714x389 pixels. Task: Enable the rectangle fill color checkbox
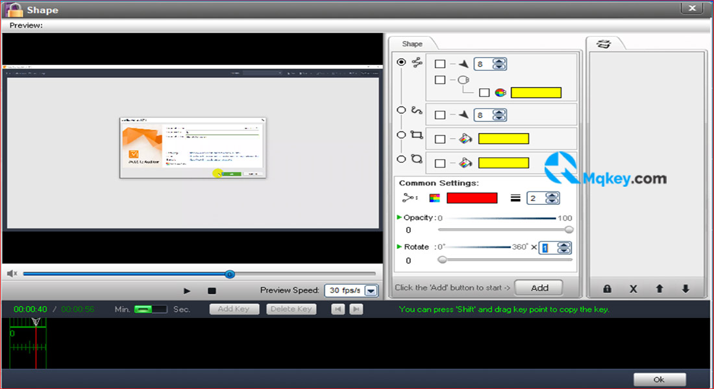point(440,139)
